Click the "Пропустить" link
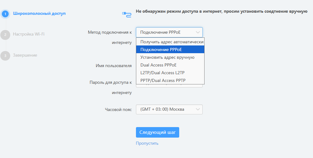This screenshot has width=313, height=158. (x=147, y=143)
